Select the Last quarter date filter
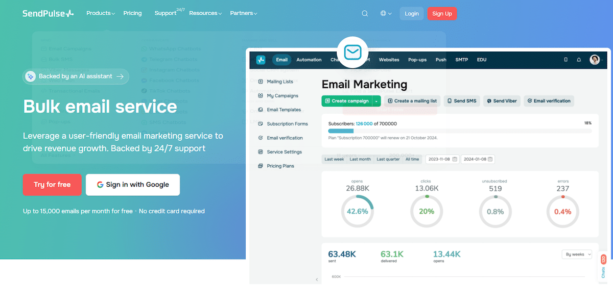Screen dimensions: 613x308 click(388, 159)
